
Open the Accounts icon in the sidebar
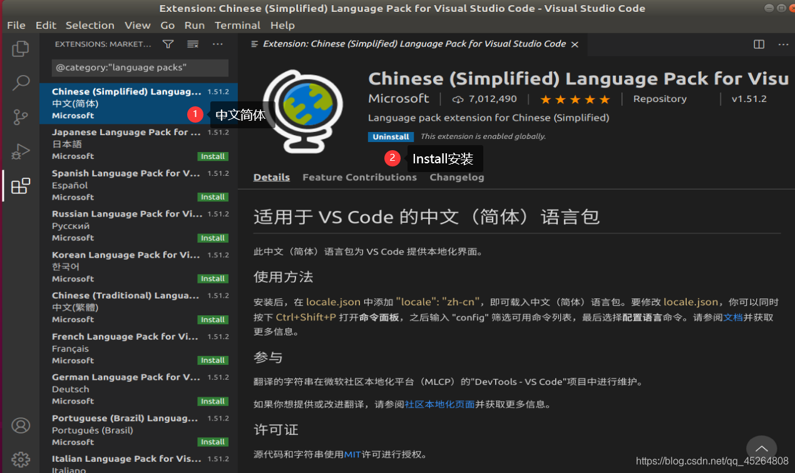point(21,425)
